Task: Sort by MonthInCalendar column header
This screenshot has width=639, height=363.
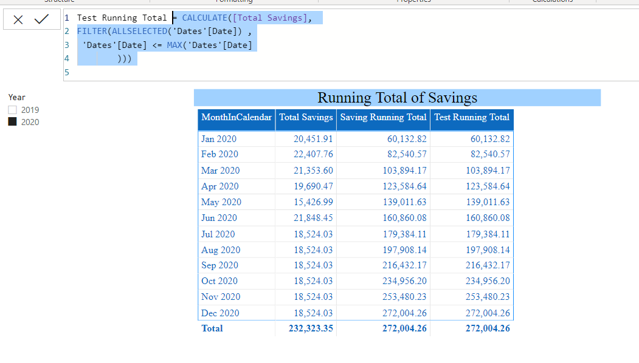Action: [x=237, y=117]
